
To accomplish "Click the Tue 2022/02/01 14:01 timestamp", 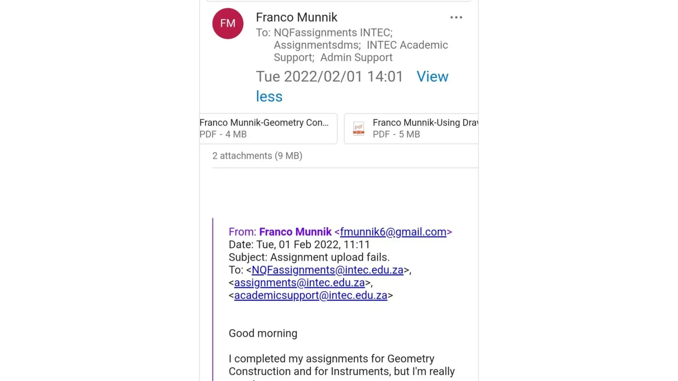I will tap(329, 77).
